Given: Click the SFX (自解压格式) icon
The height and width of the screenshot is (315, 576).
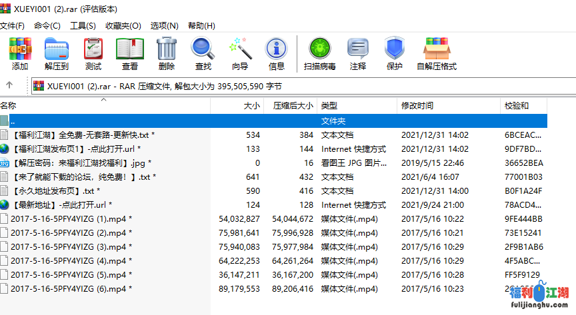Looking at the screenshot, I should [x=437, y=54].
